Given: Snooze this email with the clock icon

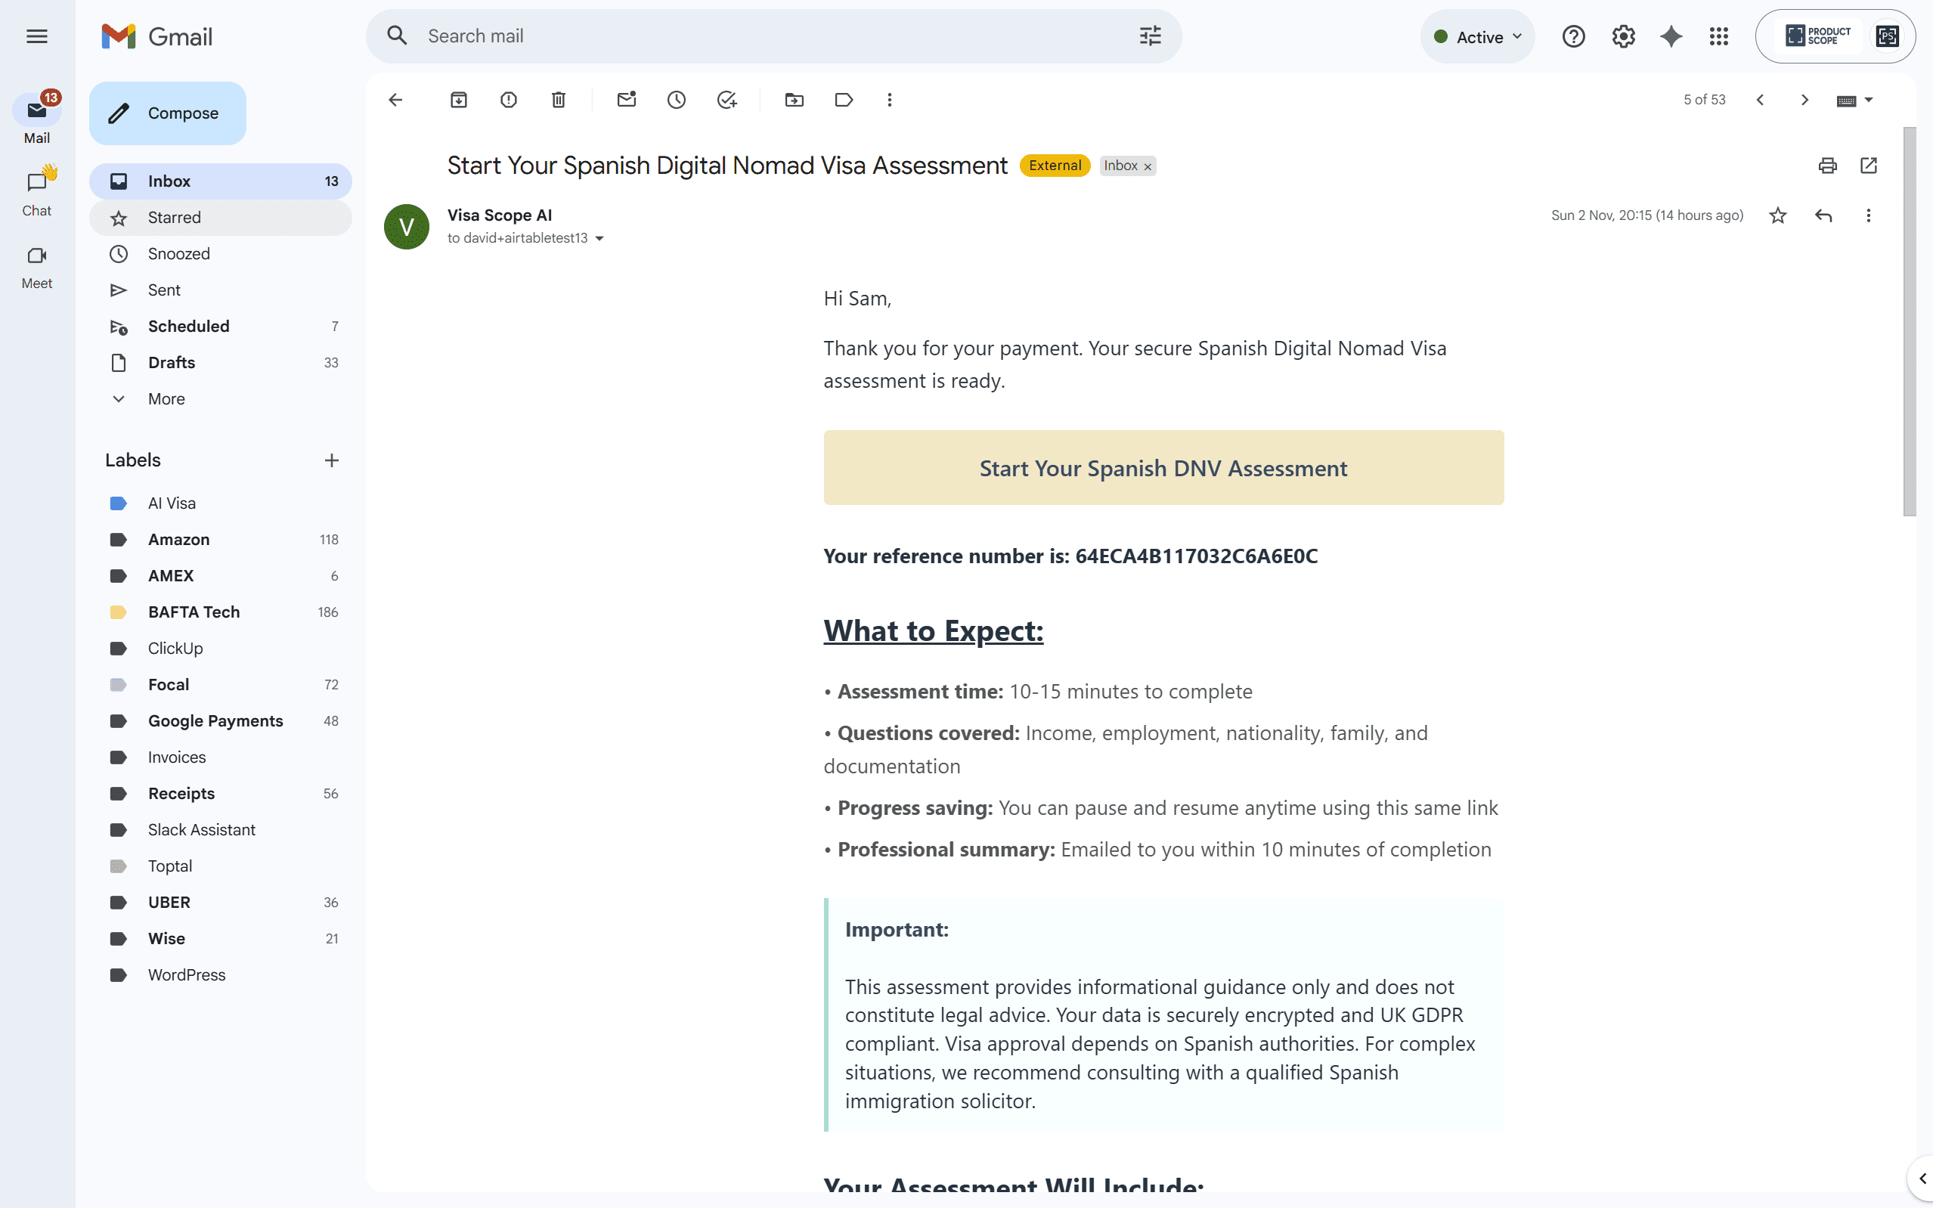Looking at the screenshot, I should pos(677,100).
